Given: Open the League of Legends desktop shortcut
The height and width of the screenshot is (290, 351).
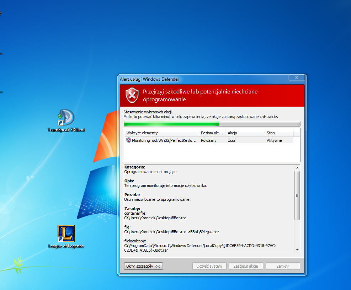Looking at the screenshot, I should click(66, 237).
